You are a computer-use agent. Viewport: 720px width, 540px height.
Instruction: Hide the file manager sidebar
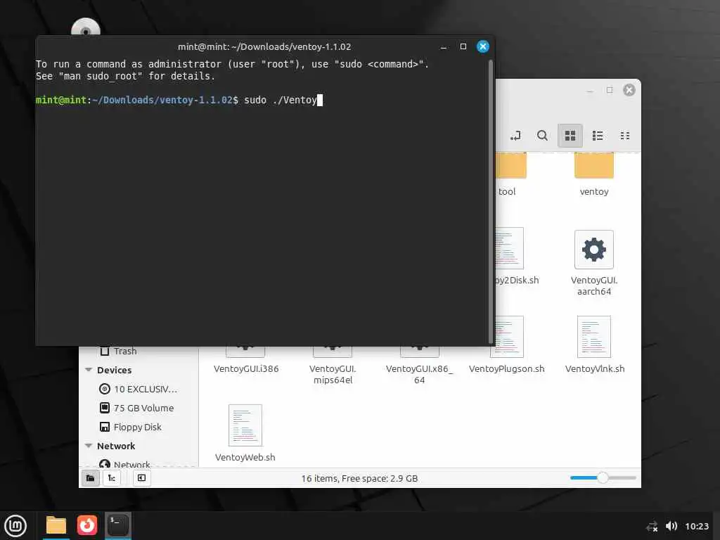pos(141,478)
